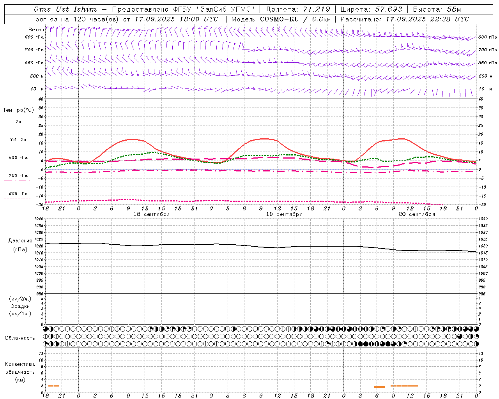Click the 18 сентября date label

click(x=152, y=214)
